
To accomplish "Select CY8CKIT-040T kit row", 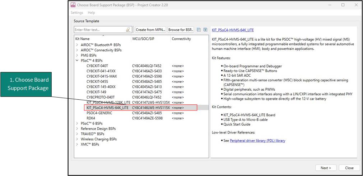I will (141, 66).
